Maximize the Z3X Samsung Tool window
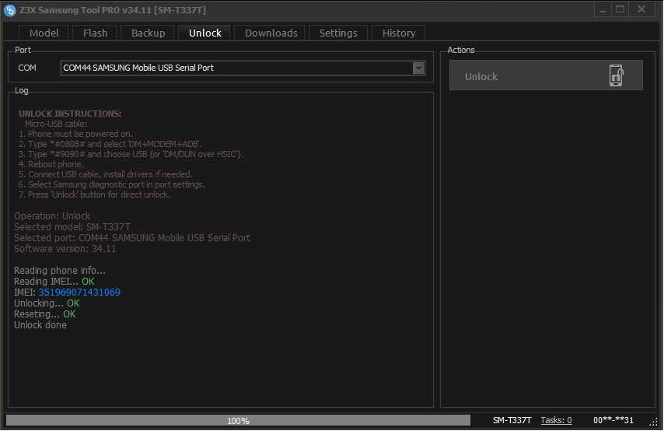Viewport: 664px width, 431px height. [x=620, y=9]
